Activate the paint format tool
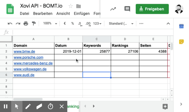Image resolution: width=189 pixels, height=112 pixels. [x=34, y=23]
